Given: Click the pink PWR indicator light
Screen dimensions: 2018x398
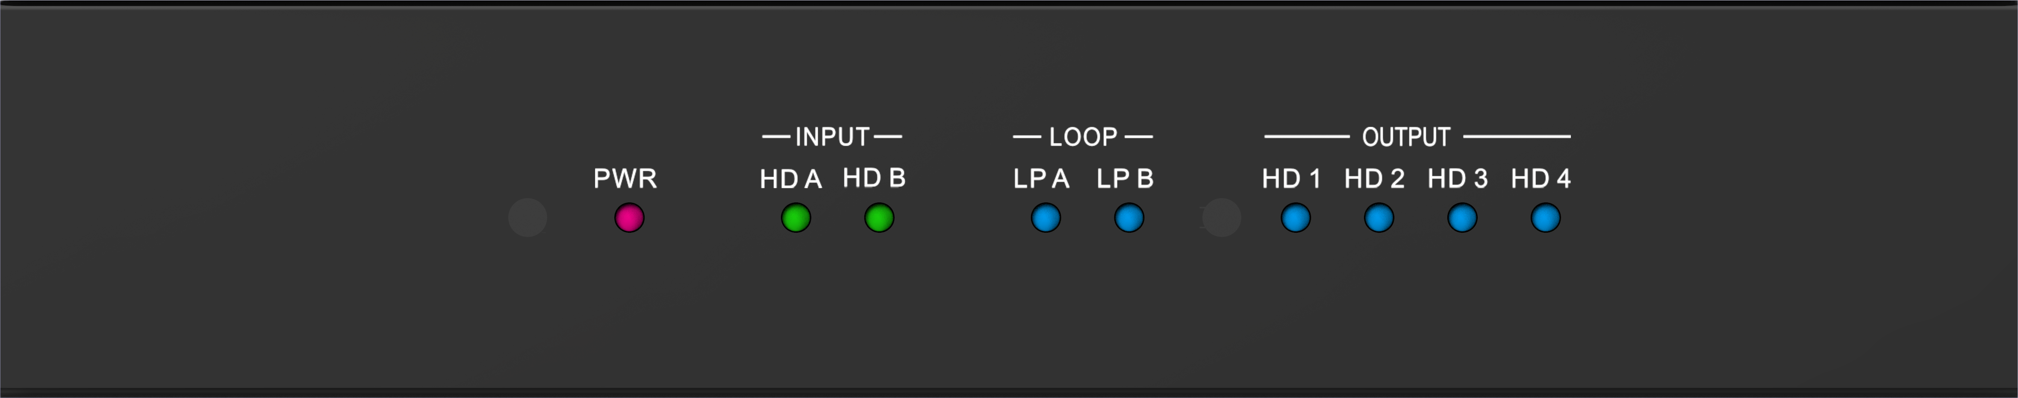Looking at the screenshot, I should [x=629, y=217].
